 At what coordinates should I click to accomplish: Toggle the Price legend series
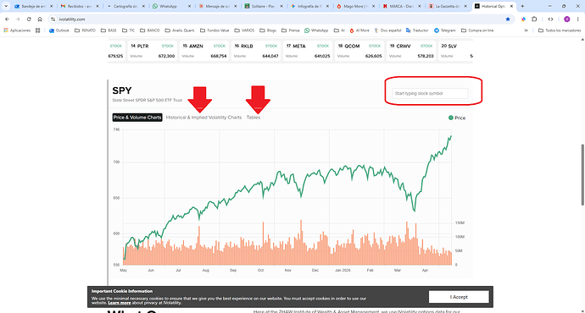click(x=457, y=118)
